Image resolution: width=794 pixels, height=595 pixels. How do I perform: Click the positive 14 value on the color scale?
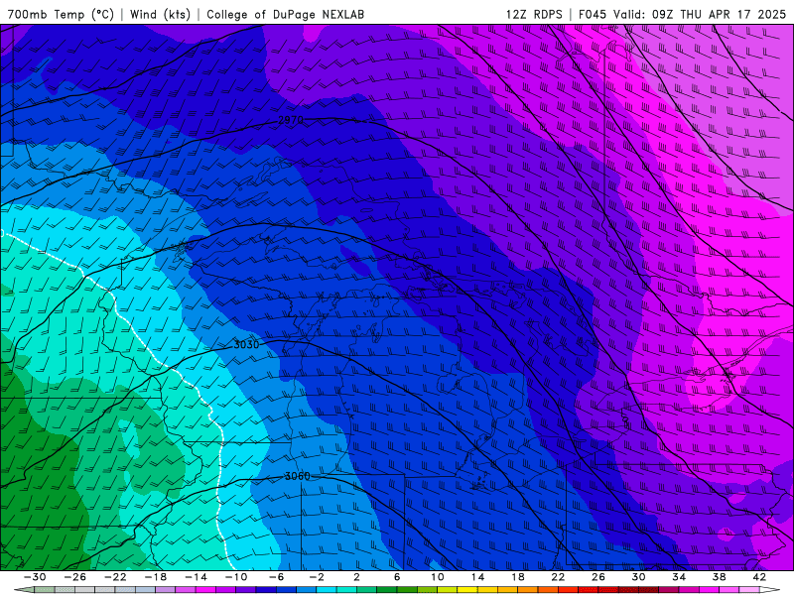pos(477,577)
